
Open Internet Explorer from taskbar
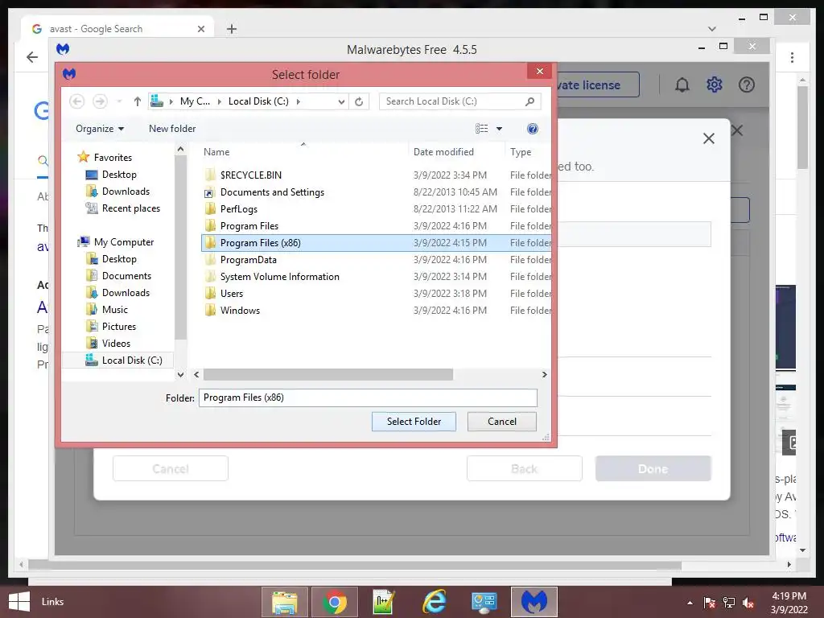pyautogui.click(x=434, y=602)
